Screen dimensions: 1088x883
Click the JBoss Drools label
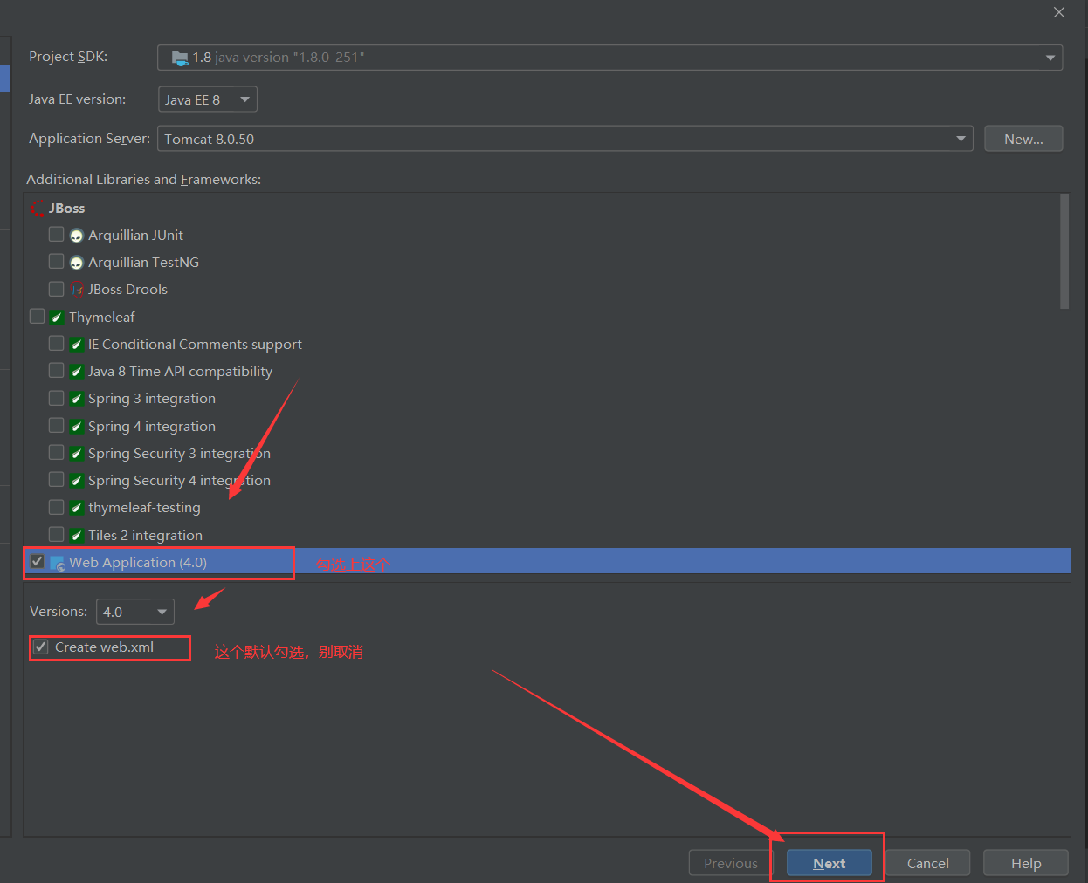click(x=127, y=290)
